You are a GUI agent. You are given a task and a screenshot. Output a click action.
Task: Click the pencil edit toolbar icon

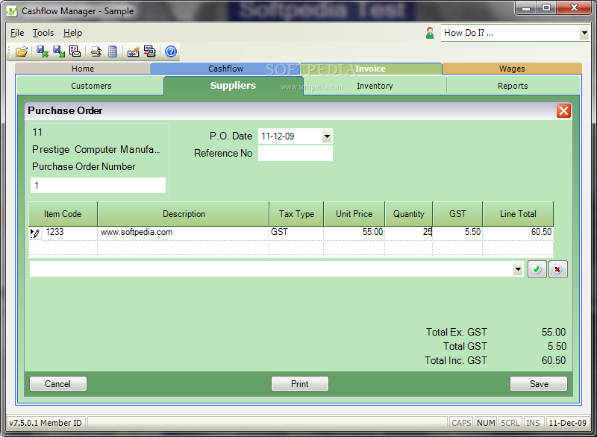133,51
